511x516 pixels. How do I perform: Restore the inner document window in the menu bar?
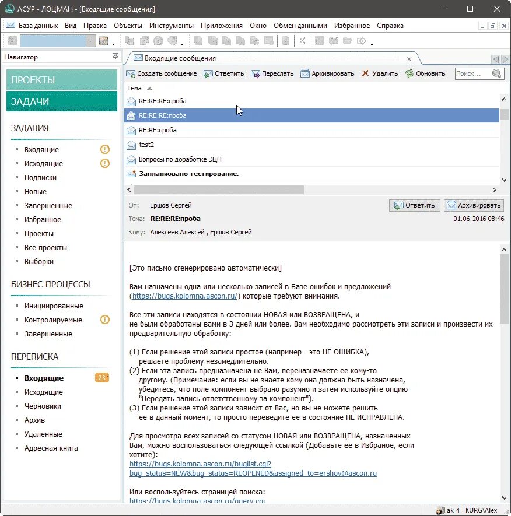493,26
